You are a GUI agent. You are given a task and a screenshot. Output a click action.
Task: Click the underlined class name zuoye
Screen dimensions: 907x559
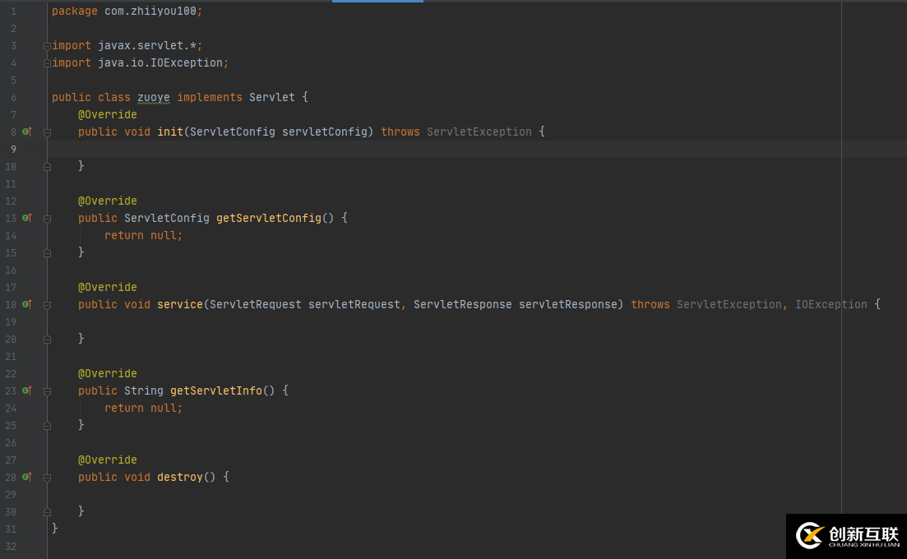[154, 97]
